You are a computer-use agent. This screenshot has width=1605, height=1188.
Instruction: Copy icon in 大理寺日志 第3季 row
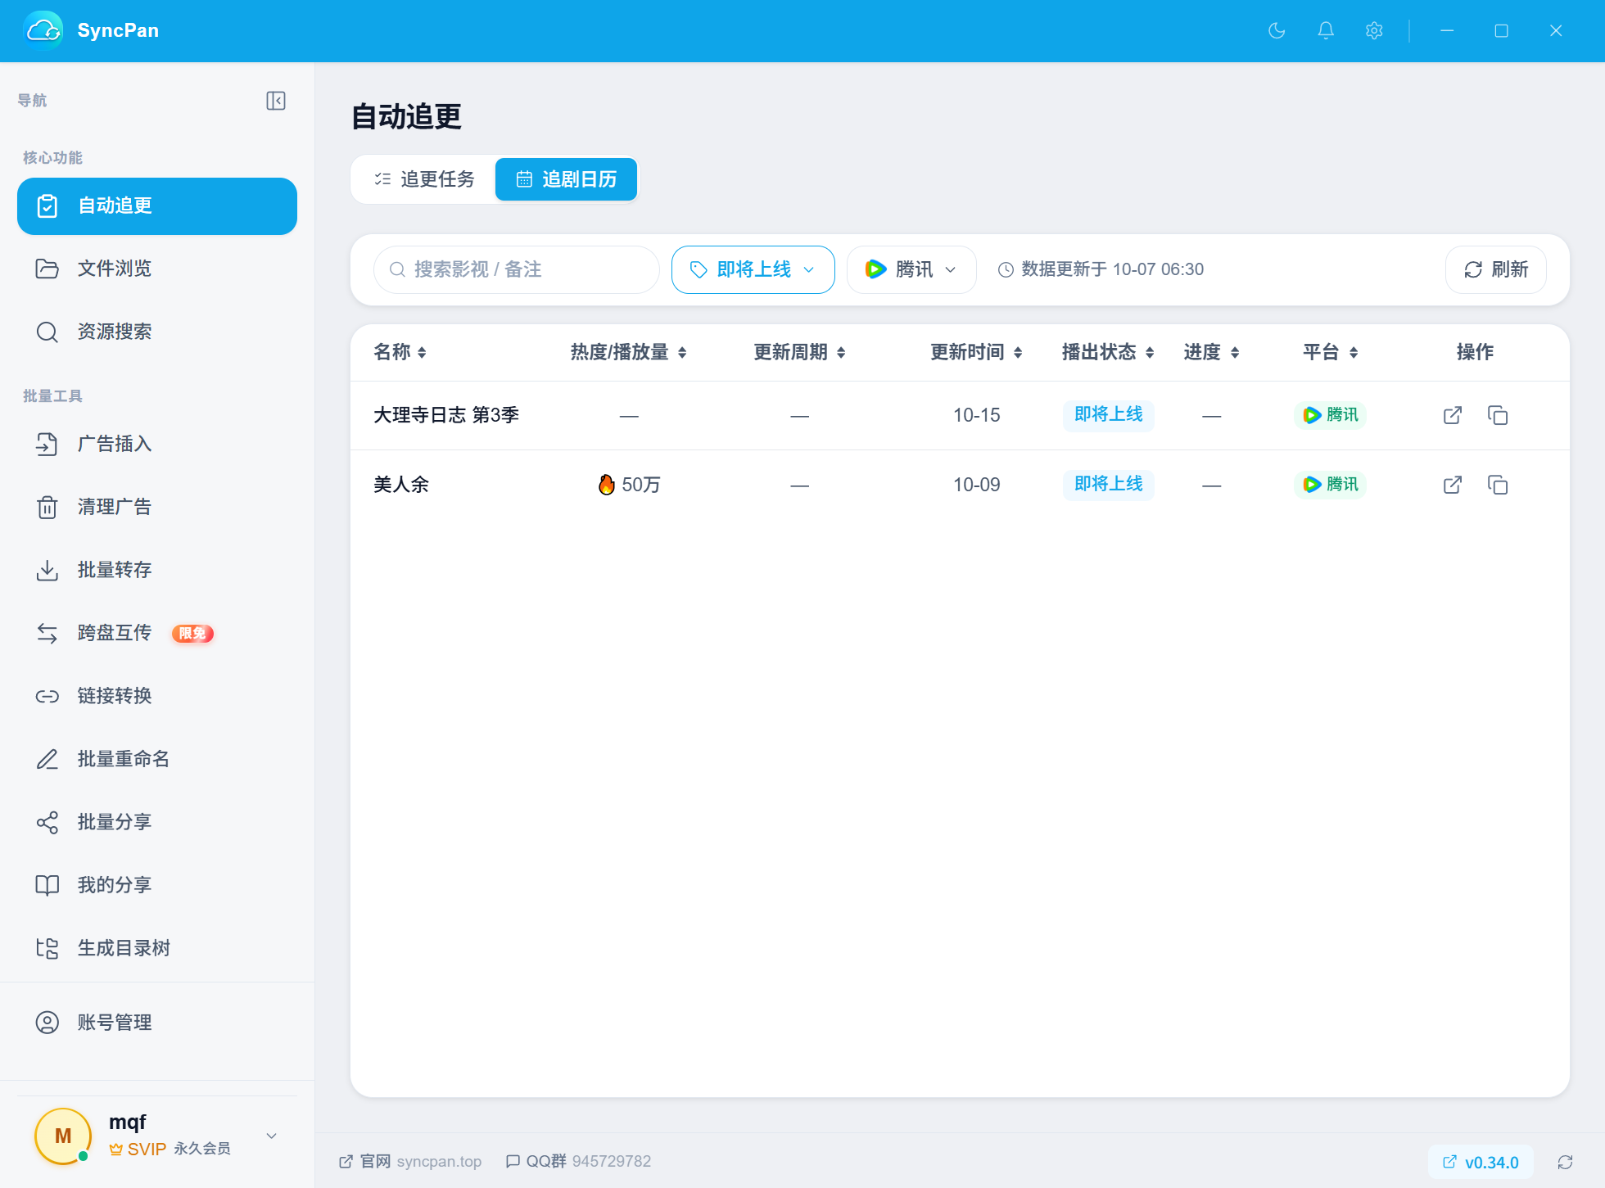point(1498,415)
